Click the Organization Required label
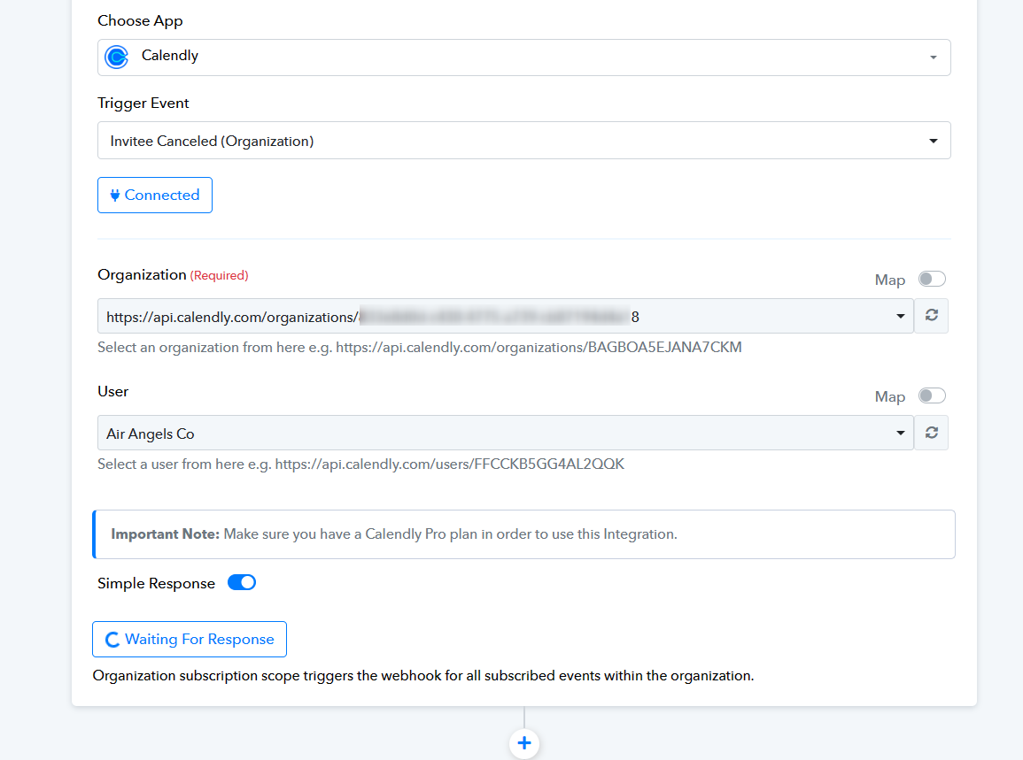This screenshot has height=760, width=1023. pyautogui.click(x=173, y=275)
